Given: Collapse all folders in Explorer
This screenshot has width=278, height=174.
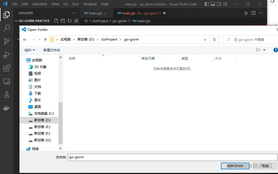Looking at the screenshot, I should 76,21.
